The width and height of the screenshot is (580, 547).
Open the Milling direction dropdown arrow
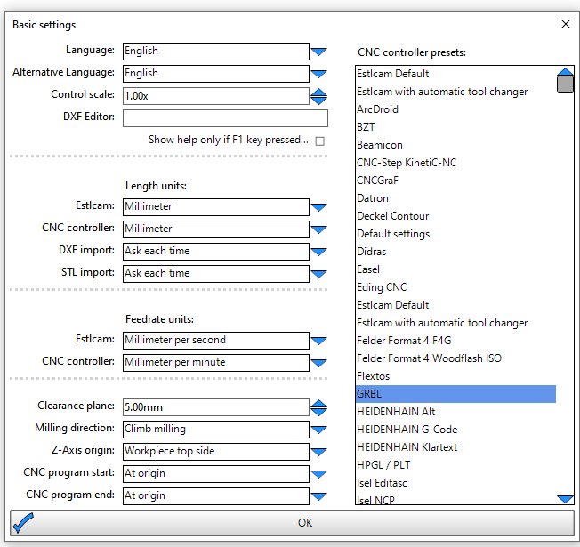pyautogui.click(x=319, y=430)
